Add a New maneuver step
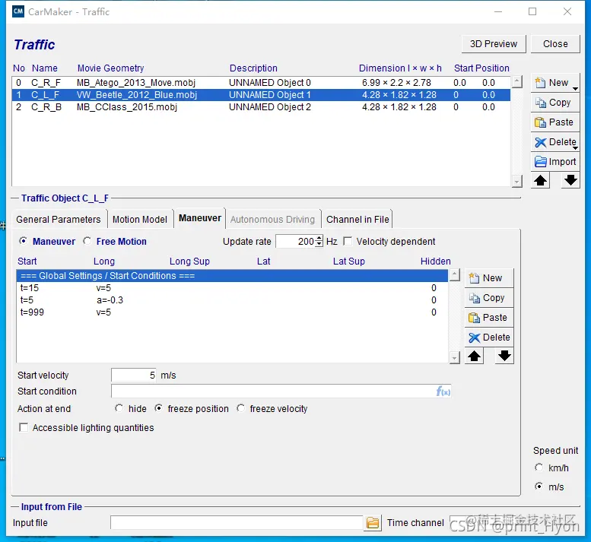Image resolution: width=591 pixels, height=542 pixels. [489, 278]
